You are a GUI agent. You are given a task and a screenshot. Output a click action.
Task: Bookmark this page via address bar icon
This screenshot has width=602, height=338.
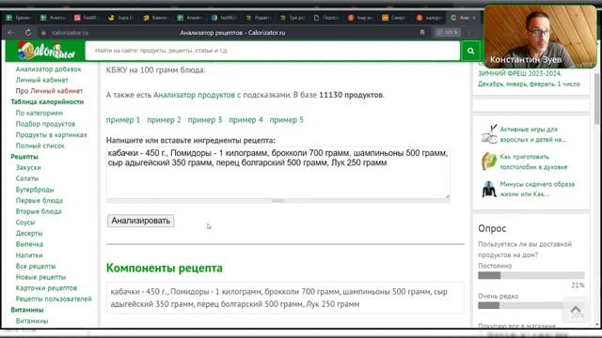point(422,33)
